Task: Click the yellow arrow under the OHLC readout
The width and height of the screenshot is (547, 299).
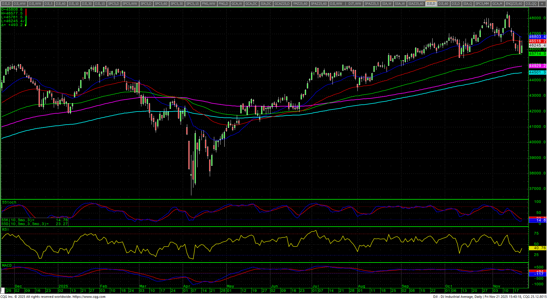Action: (x=26, y=25)
